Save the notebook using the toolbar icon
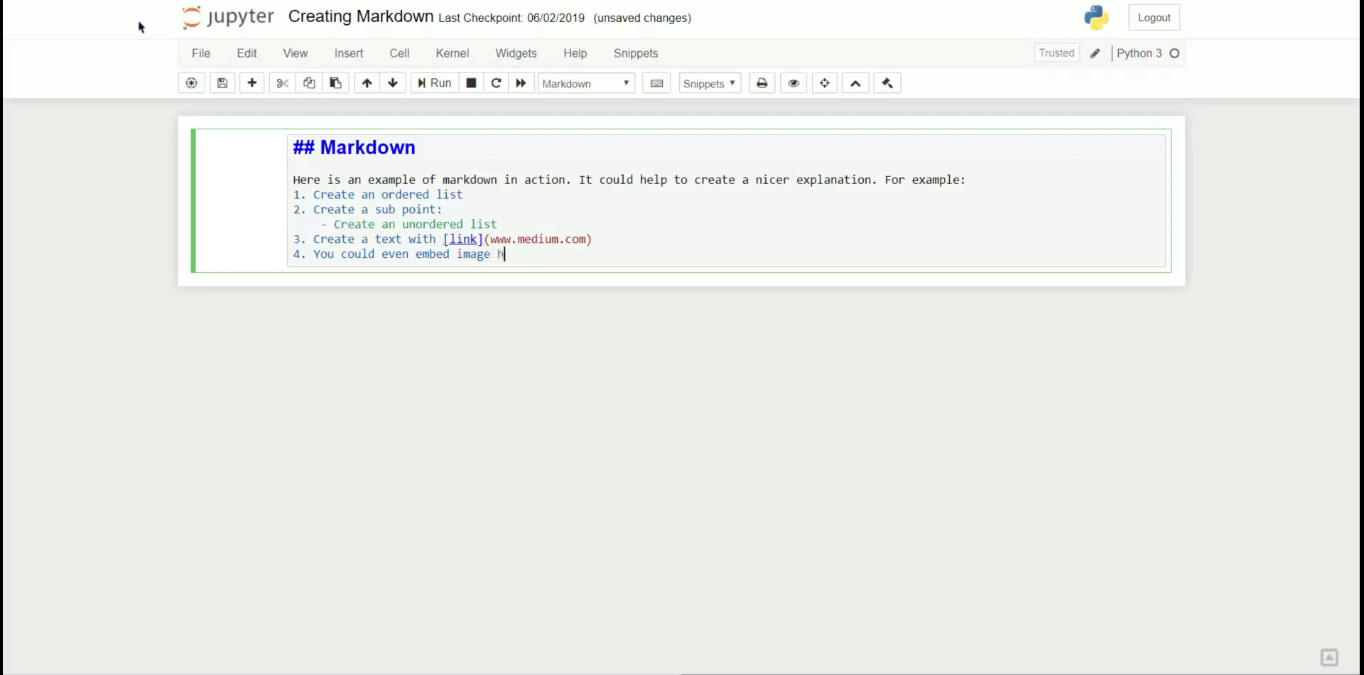 222,82
